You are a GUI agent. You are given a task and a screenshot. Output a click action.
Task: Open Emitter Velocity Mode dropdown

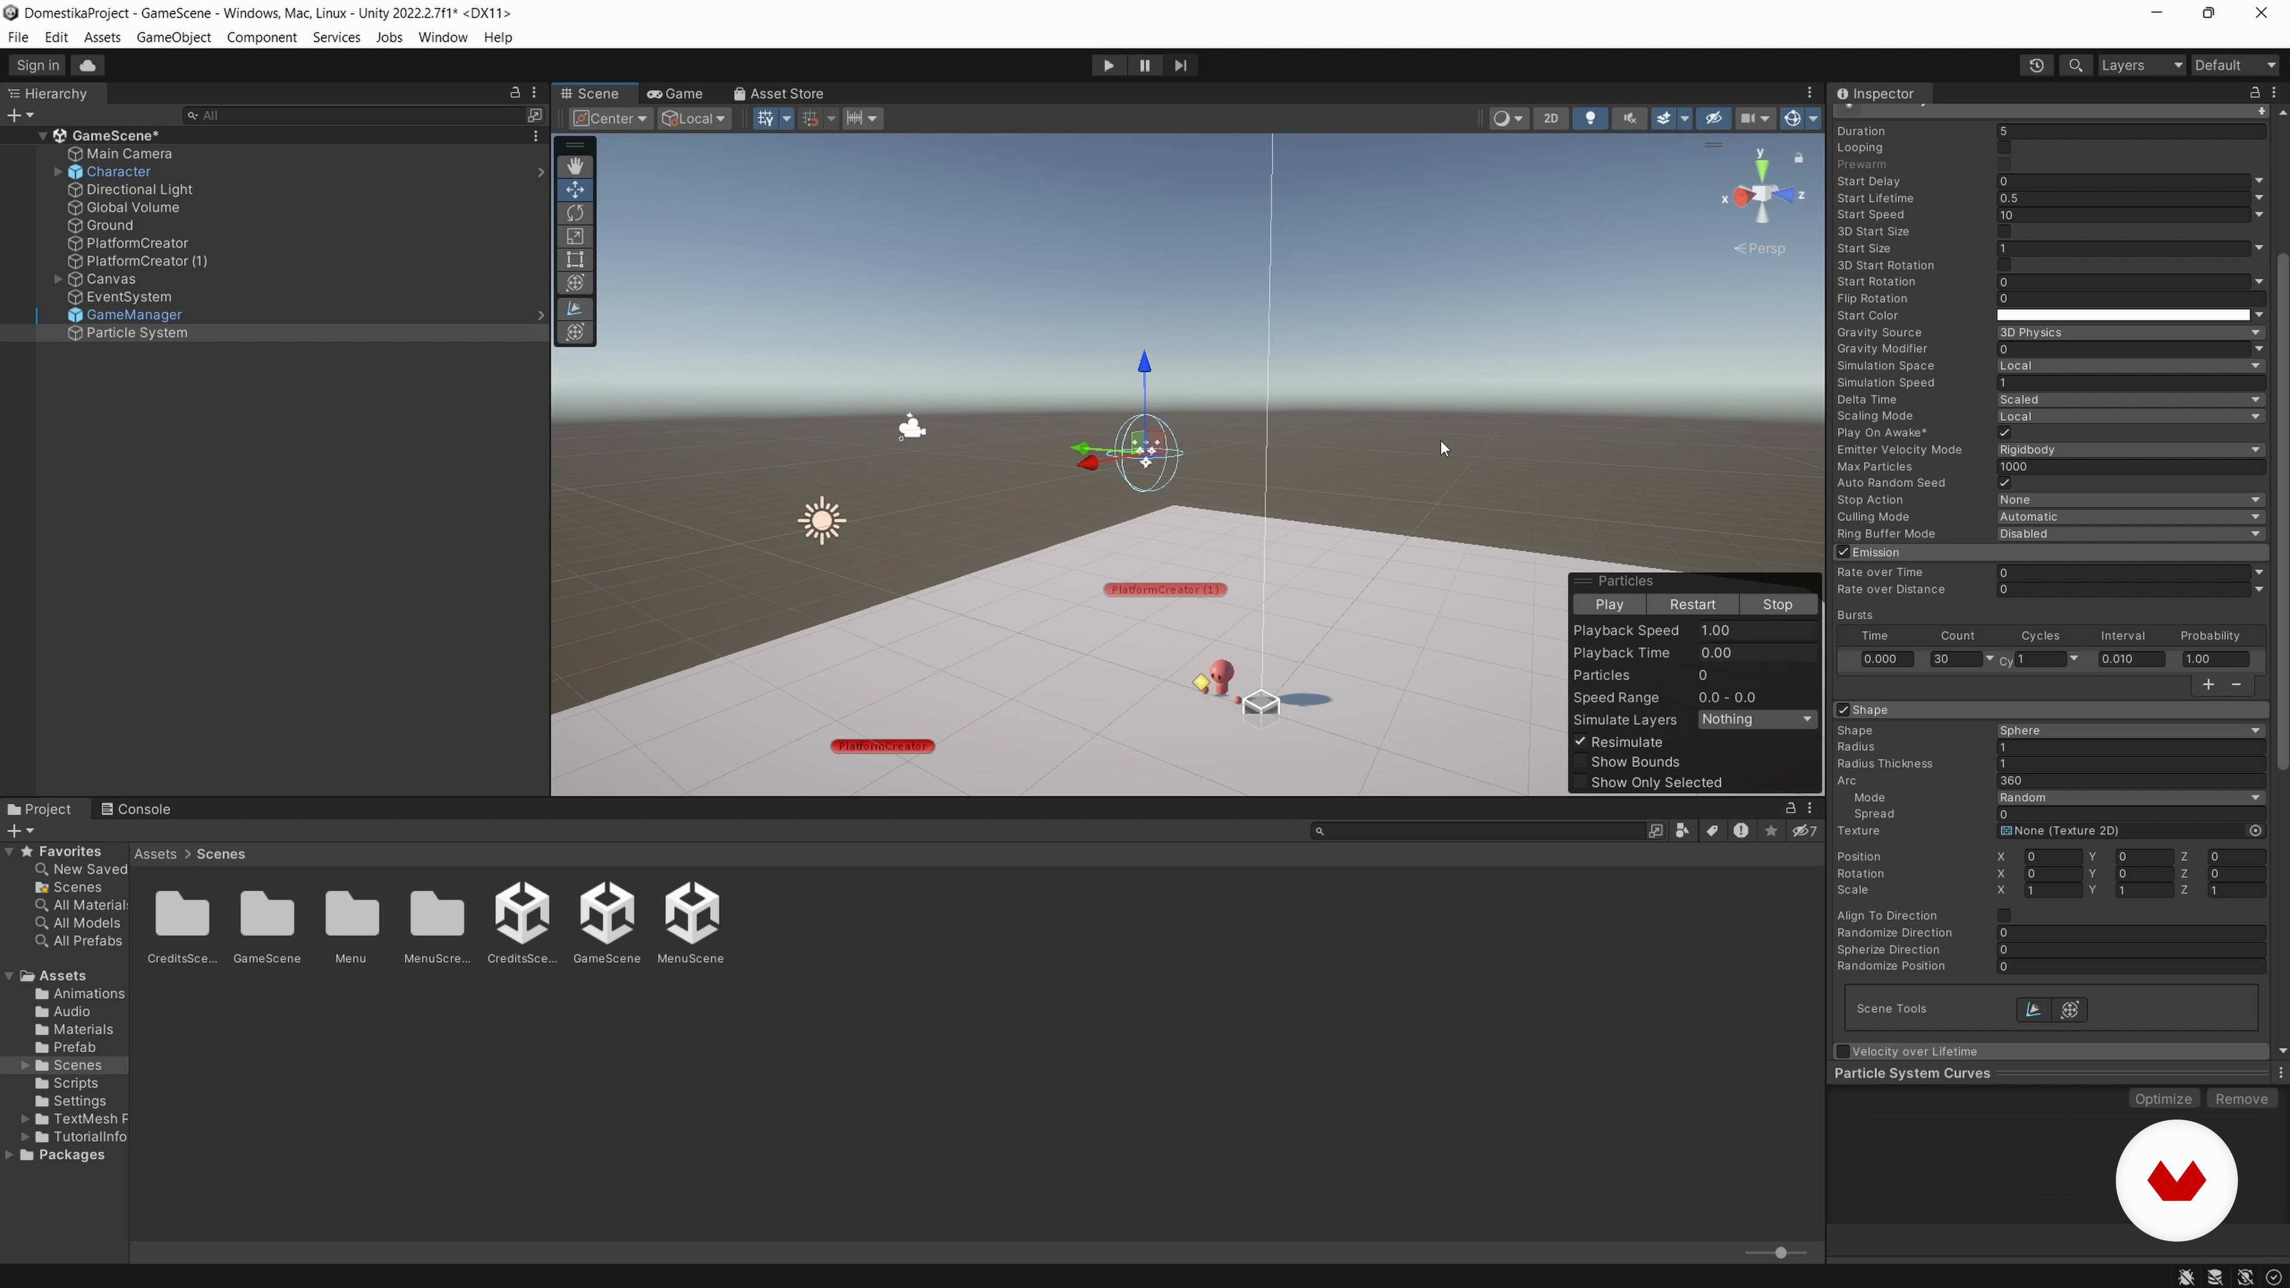coord(2130,450)
